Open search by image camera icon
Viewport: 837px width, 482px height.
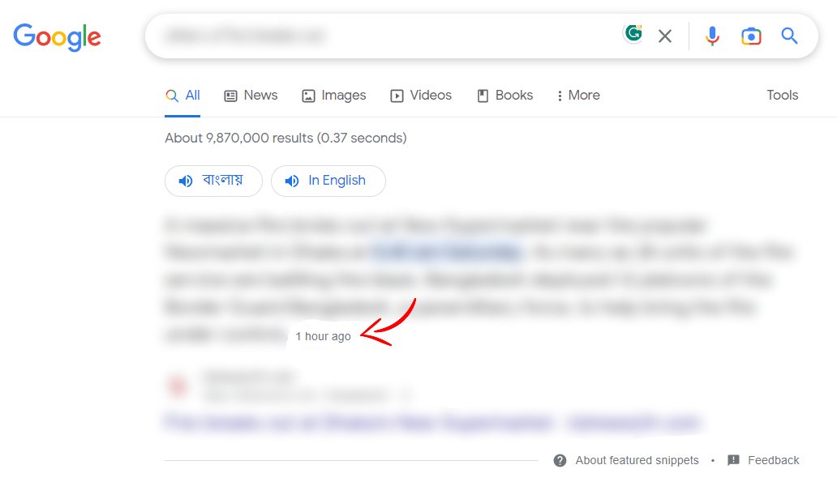point(751,36)
